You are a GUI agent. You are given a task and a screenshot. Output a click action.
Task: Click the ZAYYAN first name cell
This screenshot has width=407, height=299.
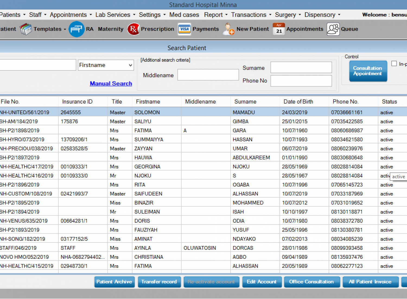tap(143, 149)
